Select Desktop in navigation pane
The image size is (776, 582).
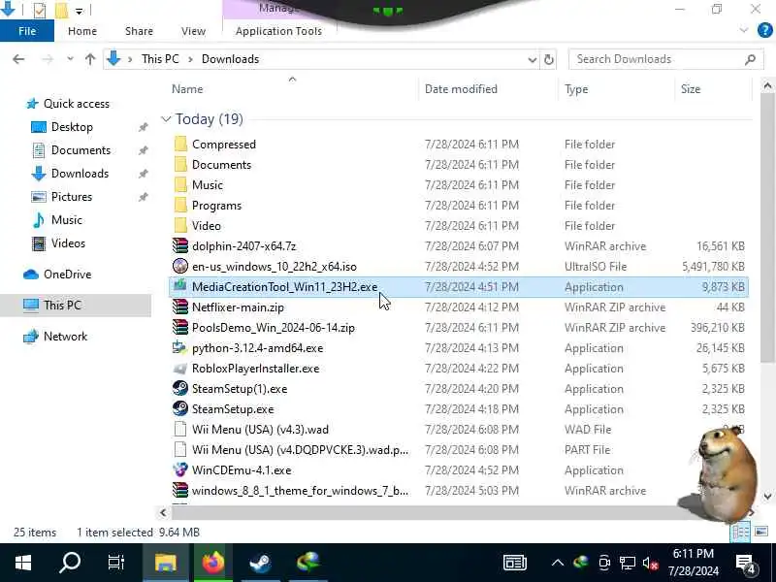[72, 127]
